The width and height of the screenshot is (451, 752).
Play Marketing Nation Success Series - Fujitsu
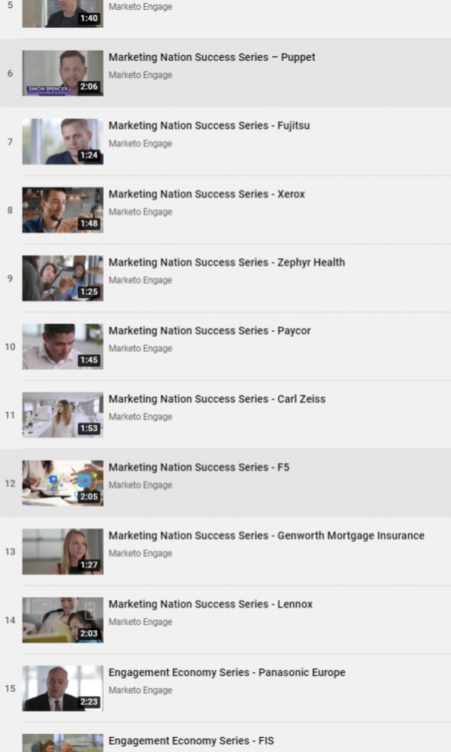(209, 126)
